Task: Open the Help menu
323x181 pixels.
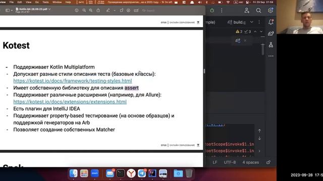Action: point(68,2)
